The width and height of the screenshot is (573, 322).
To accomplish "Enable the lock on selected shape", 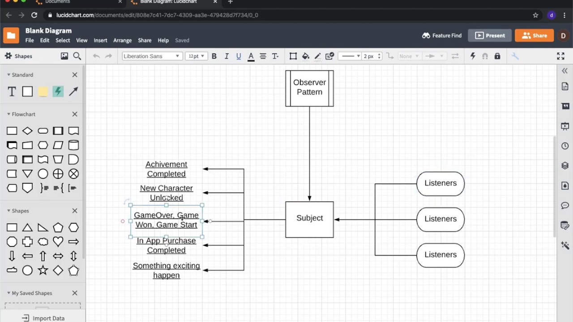I will [497, 56].
